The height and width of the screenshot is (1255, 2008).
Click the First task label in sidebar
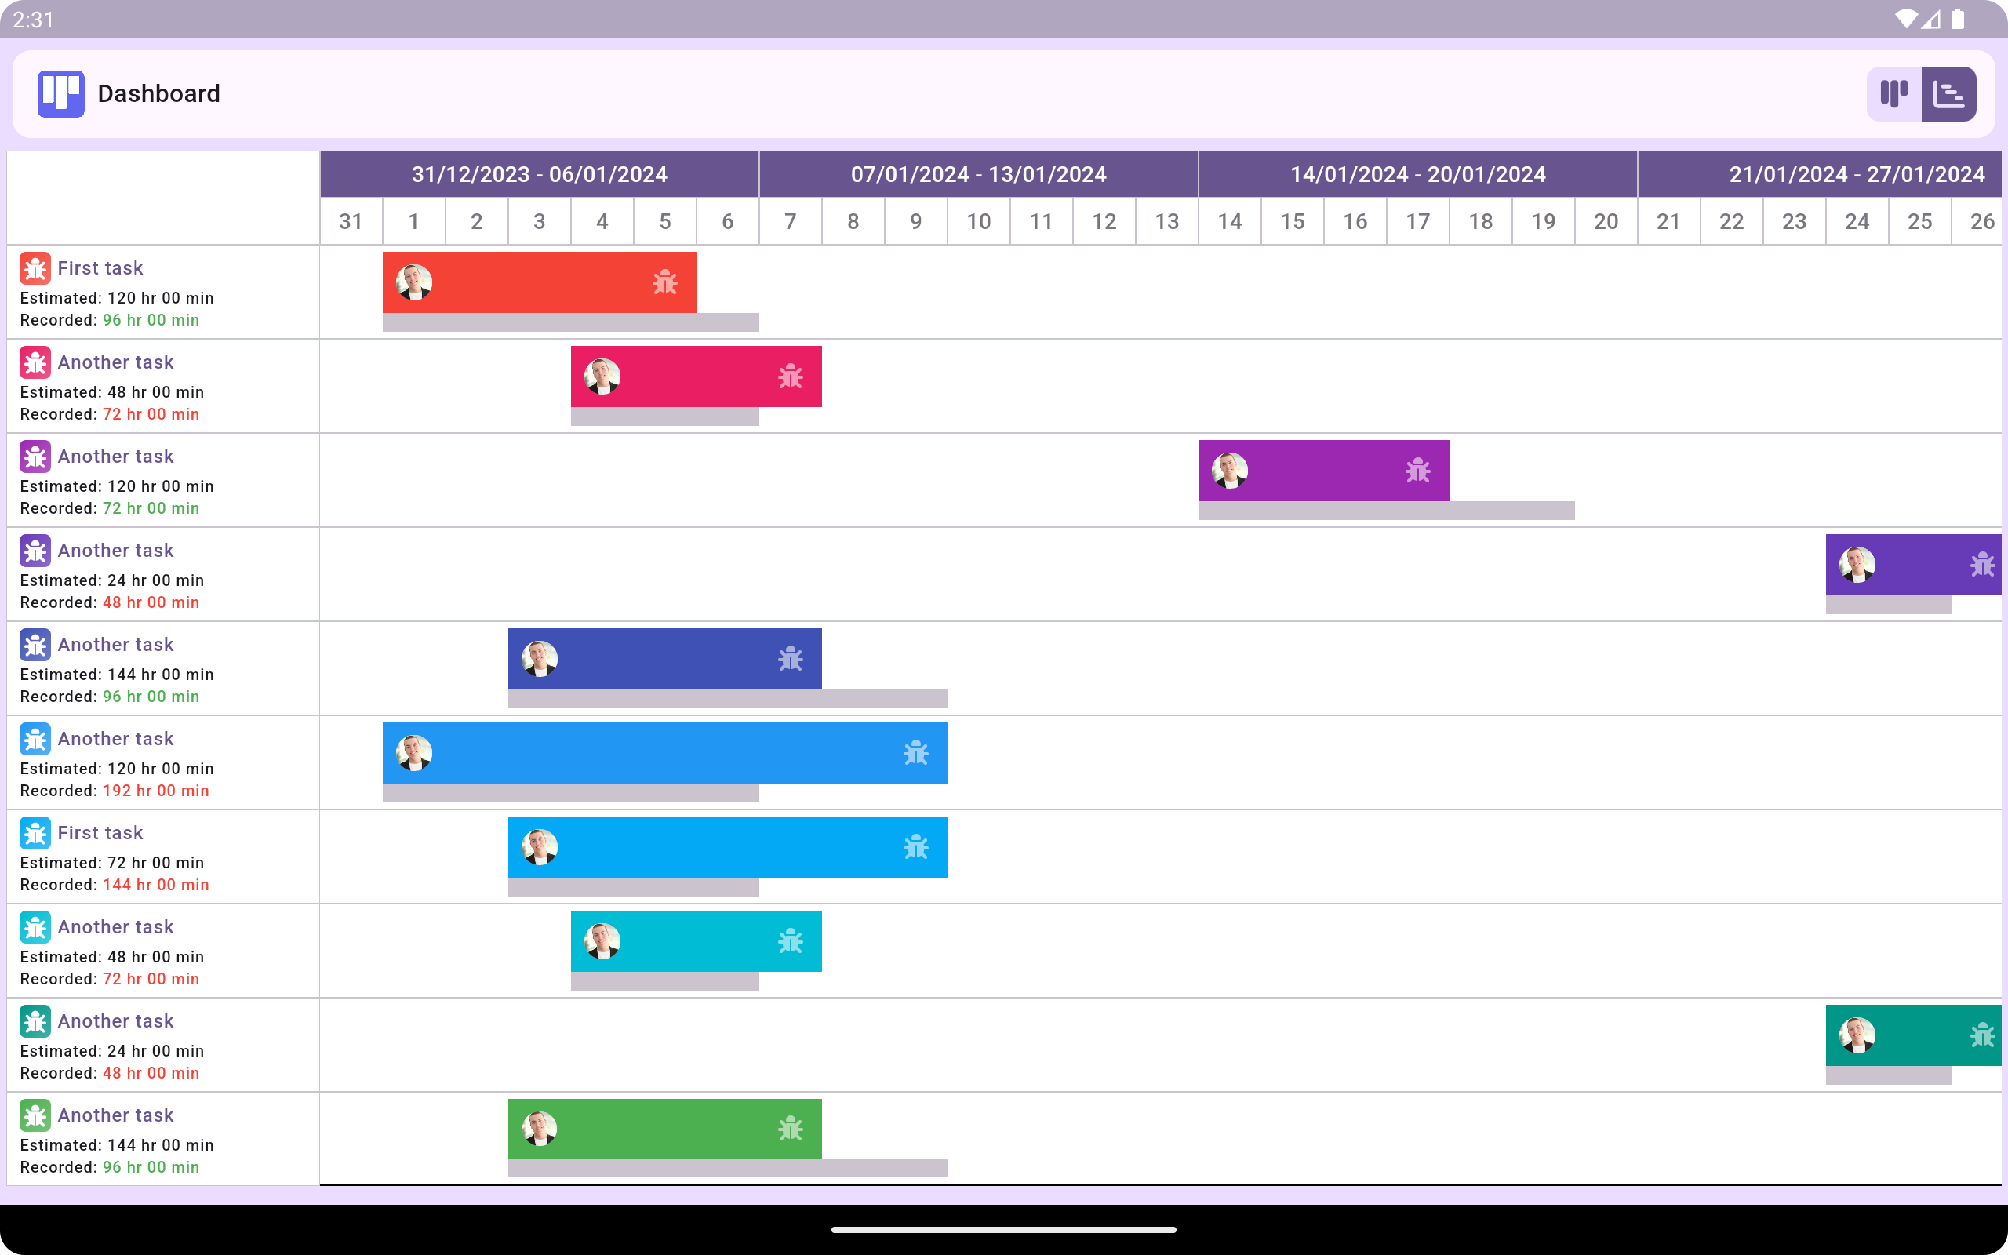100,267
